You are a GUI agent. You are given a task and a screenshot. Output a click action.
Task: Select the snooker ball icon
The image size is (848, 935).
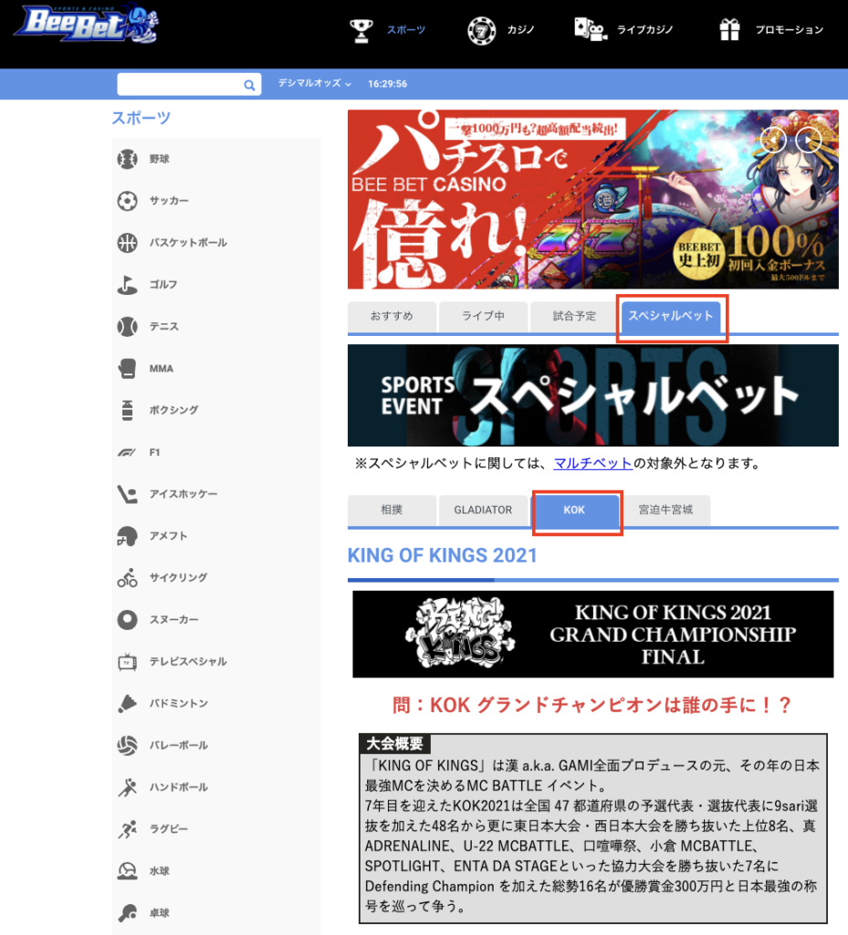pyautogui.click(x=127, y=620)
